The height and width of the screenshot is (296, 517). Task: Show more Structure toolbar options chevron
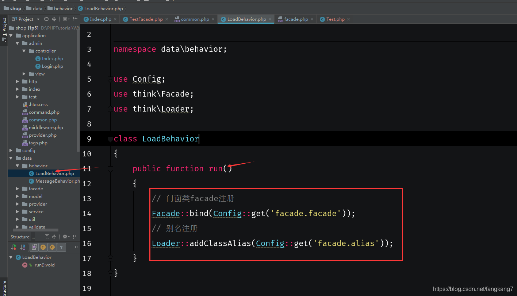tap(76, 247)
